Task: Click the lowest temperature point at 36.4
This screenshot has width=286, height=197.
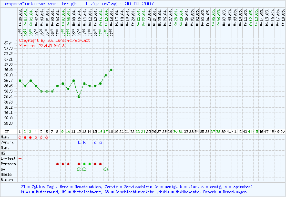Action: [x=79, y=97]
